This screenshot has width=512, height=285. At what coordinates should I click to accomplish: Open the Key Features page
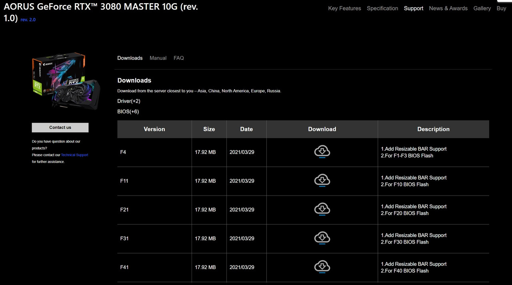coord(344,8)
